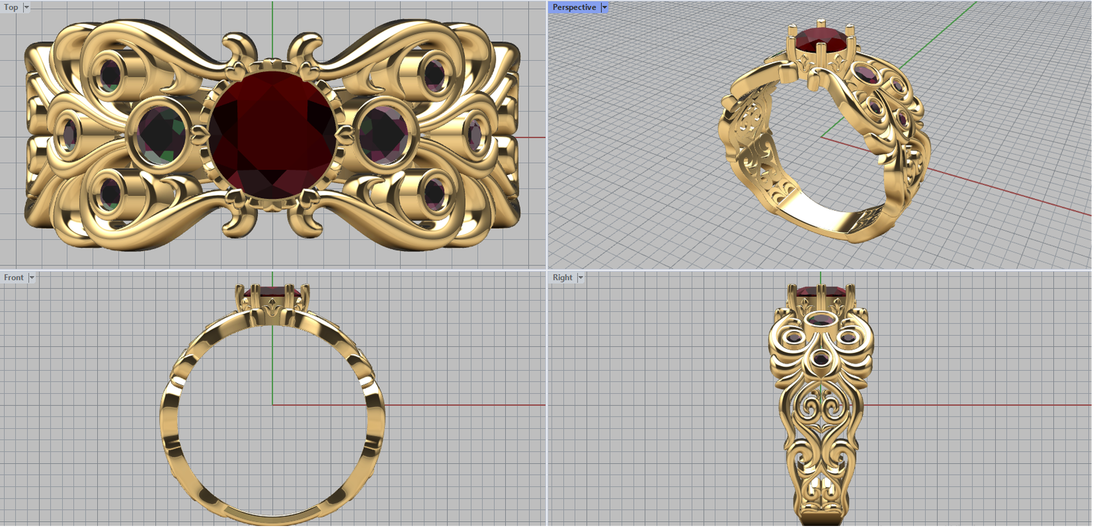Image resolution: width=1095 pixels, height=528 pixels.
Task: Open the Top viewport dropdown arrow
Action: click(x=27, y=7)
